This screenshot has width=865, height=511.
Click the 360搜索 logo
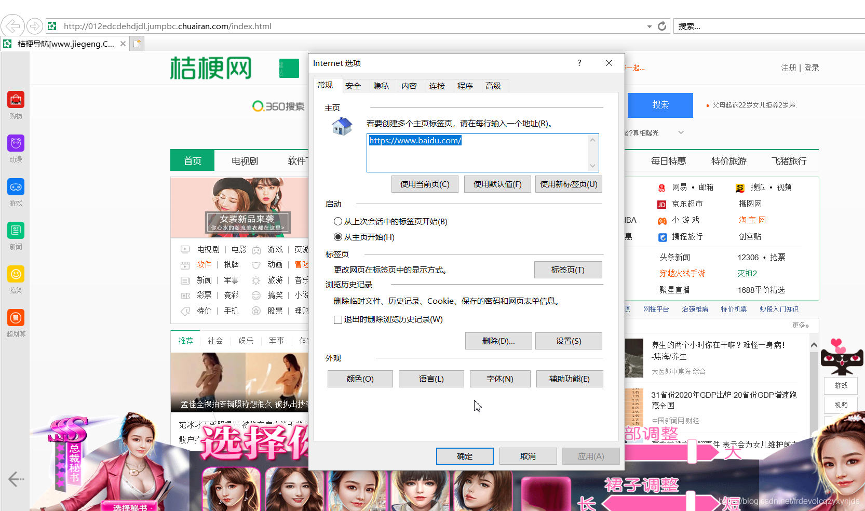(x=278, y=106)
